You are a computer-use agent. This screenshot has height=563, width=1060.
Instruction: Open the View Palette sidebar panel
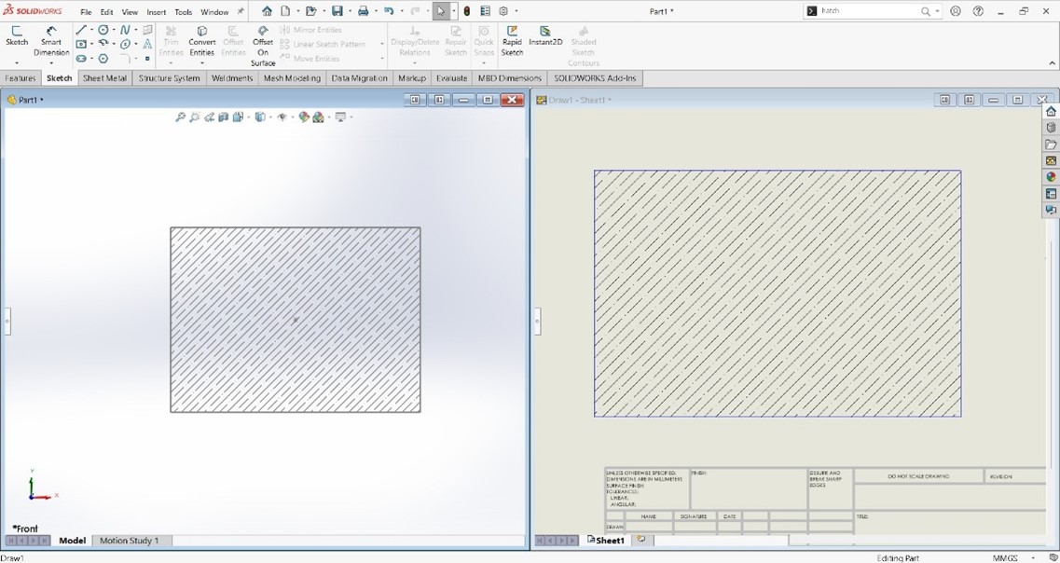click(1051, 160)
